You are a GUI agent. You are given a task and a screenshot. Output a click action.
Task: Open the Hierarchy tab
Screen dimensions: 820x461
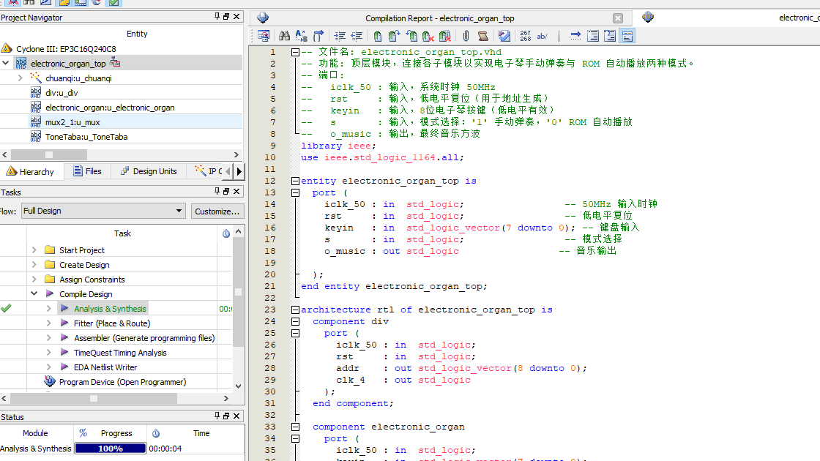coord(31,171)
